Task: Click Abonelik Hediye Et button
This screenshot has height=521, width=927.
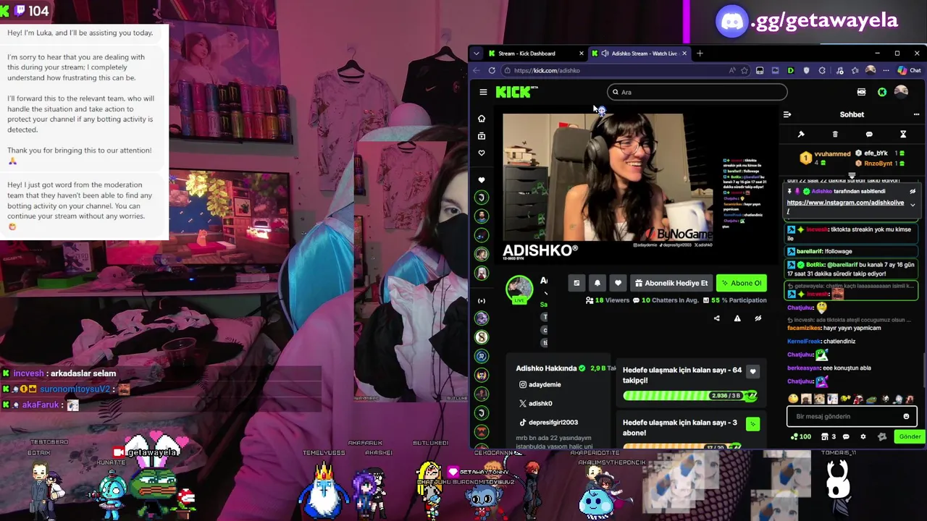Action: pos(671,284)
